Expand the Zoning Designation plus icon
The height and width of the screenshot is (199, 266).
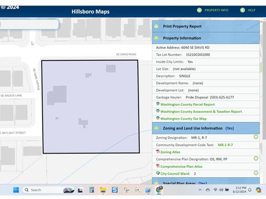(x=256, y=137)
